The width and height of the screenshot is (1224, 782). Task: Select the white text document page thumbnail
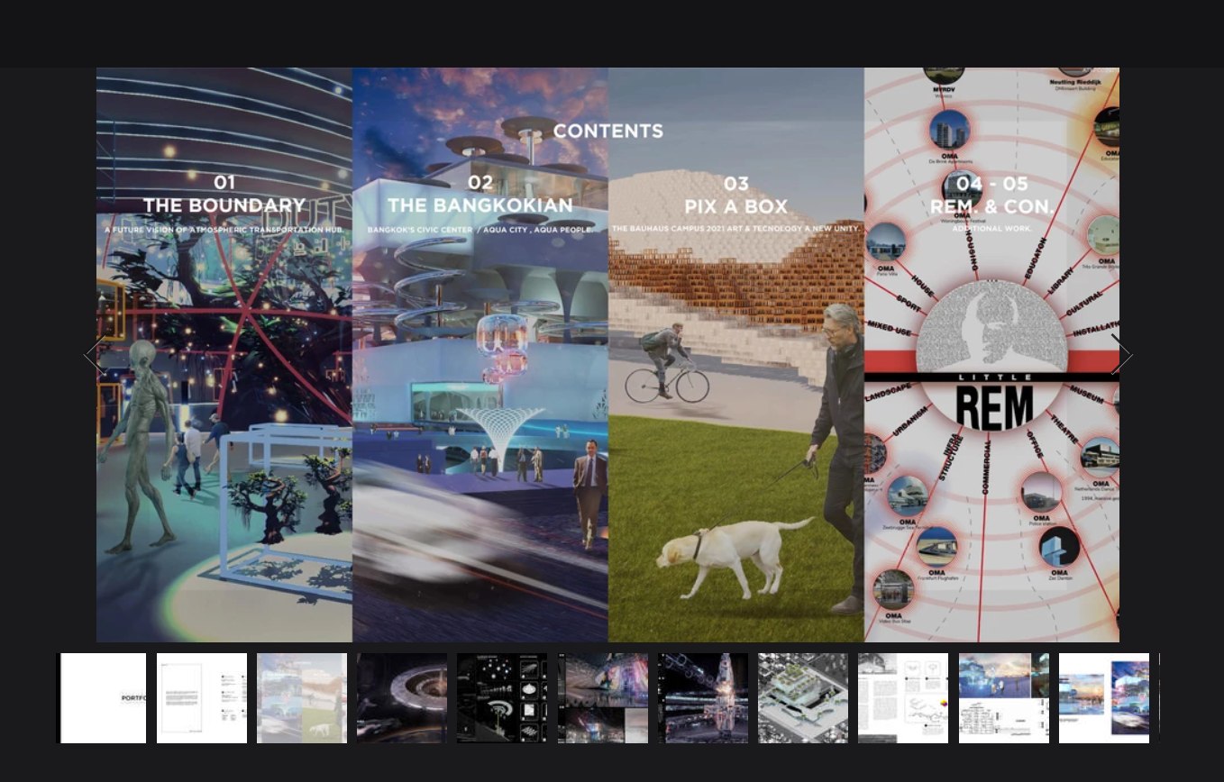coord(202,698)
